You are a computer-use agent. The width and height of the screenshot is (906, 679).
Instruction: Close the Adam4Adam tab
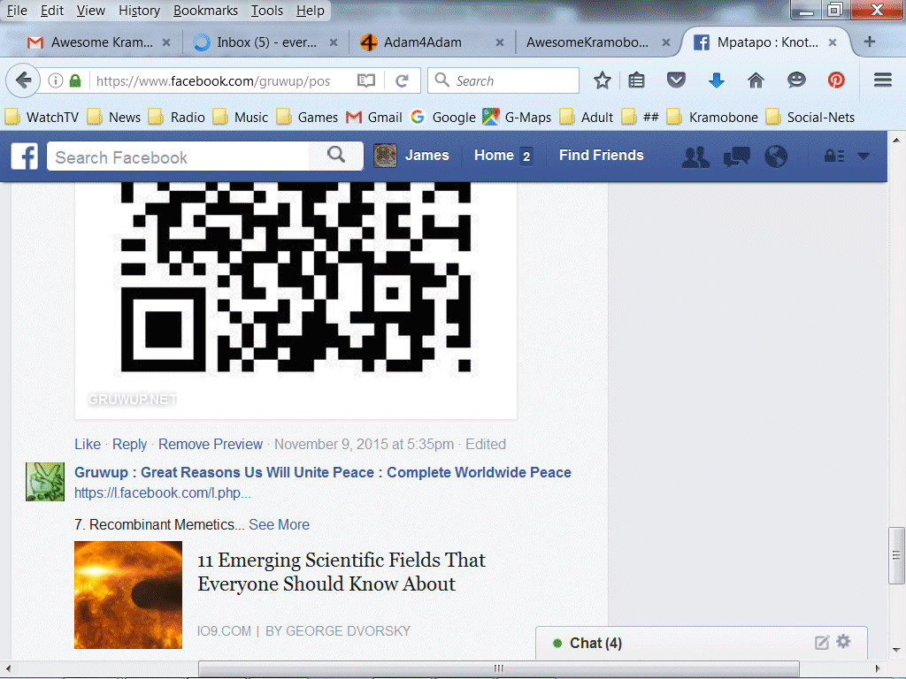click(x=500, y=42)
